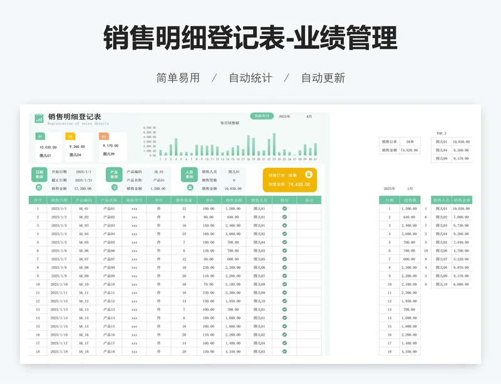Click the 核对 check mark for 2025/1/9

284,276
